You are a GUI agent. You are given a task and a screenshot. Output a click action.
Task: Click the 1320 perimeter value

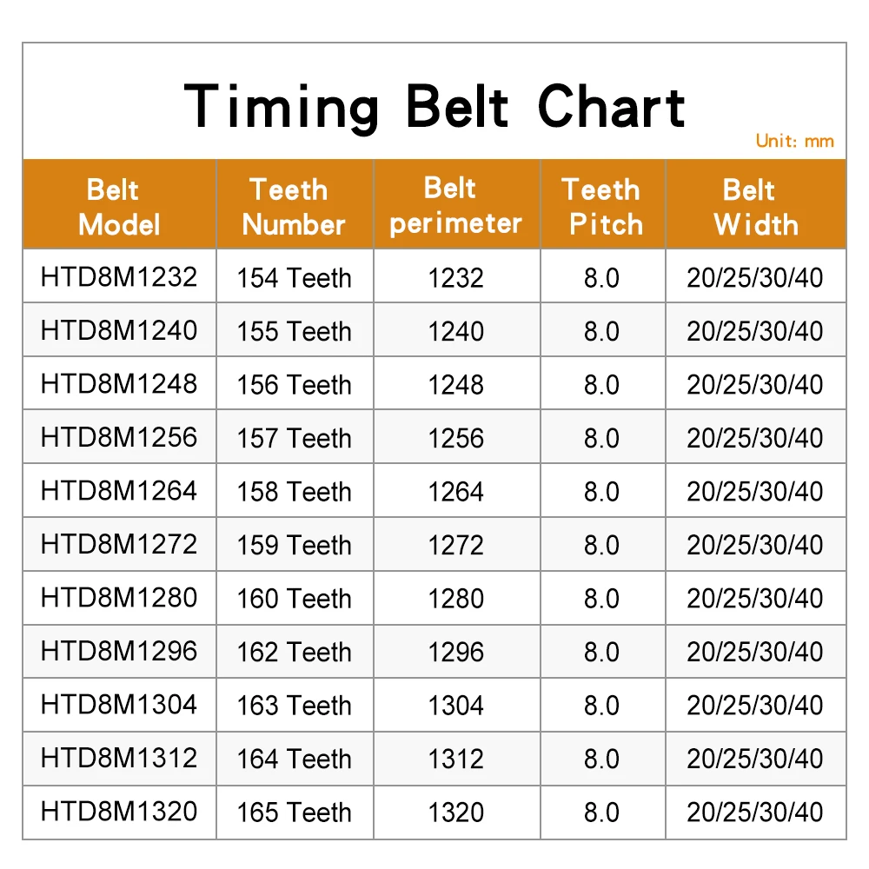(x=456, y=812)
